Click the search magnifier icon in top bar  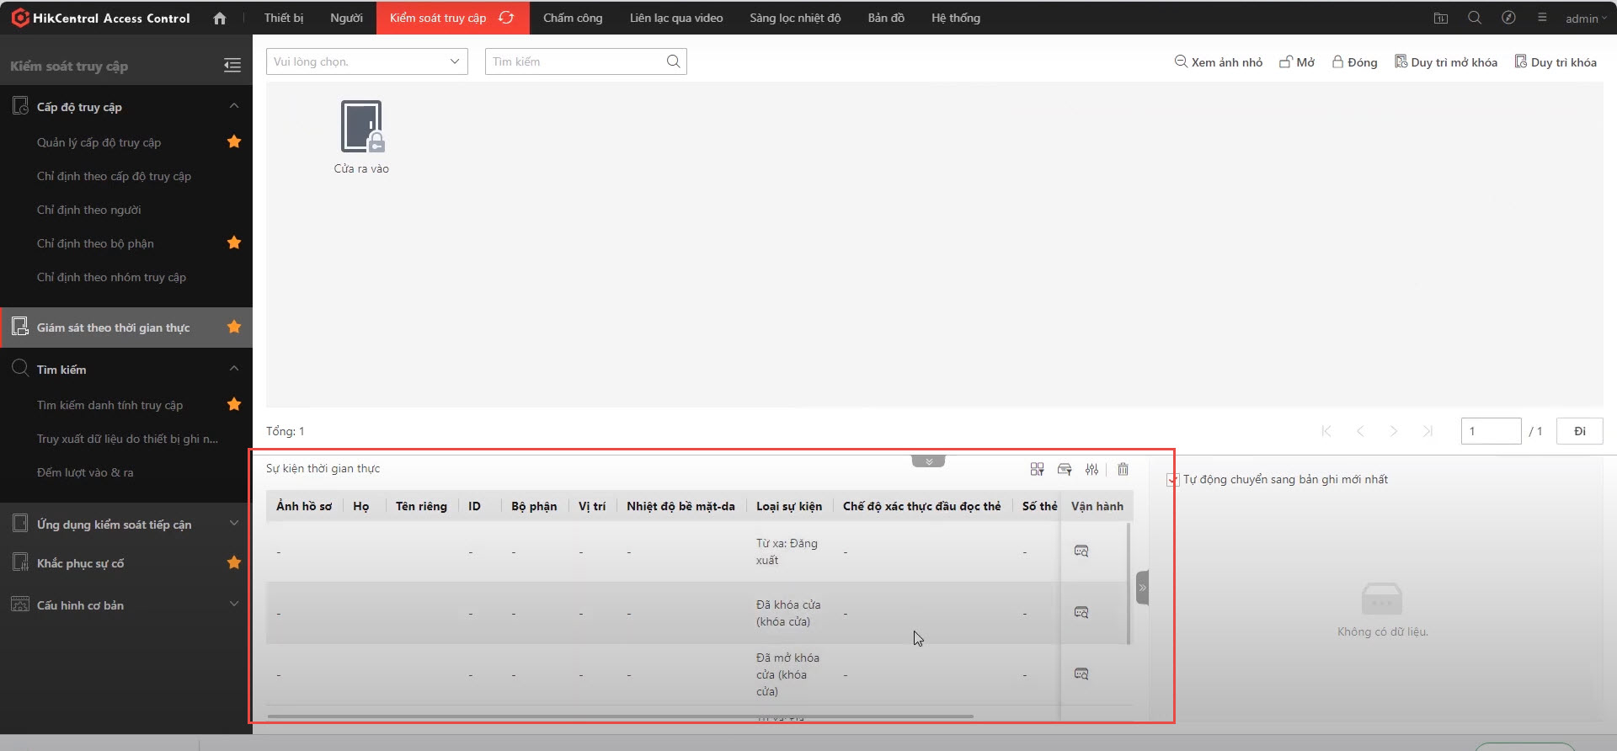tap(1474, 18)
